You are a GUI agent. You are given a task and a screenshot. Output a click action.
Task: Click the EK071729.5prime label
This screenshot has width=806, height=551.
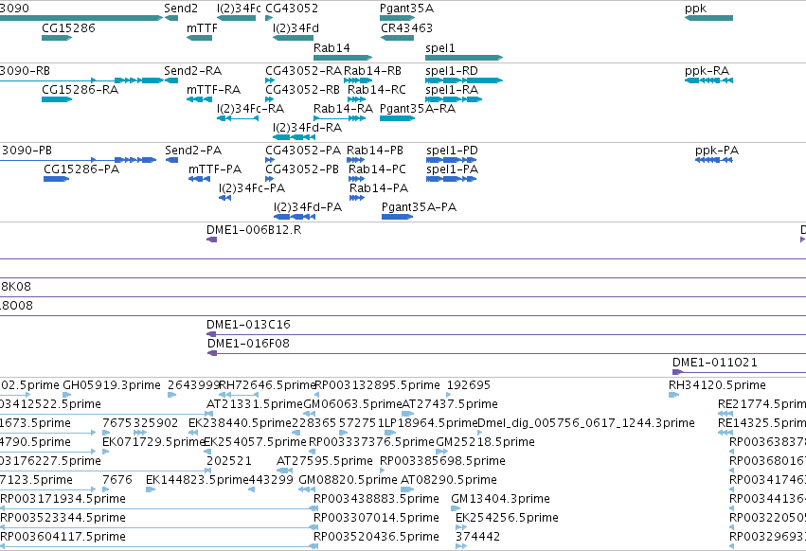[153, 442]
